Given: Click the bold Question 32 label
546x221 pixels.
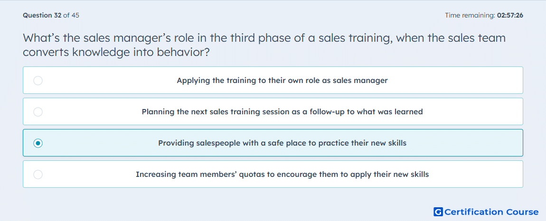Looking at the screenshot, I should [42, 15].
